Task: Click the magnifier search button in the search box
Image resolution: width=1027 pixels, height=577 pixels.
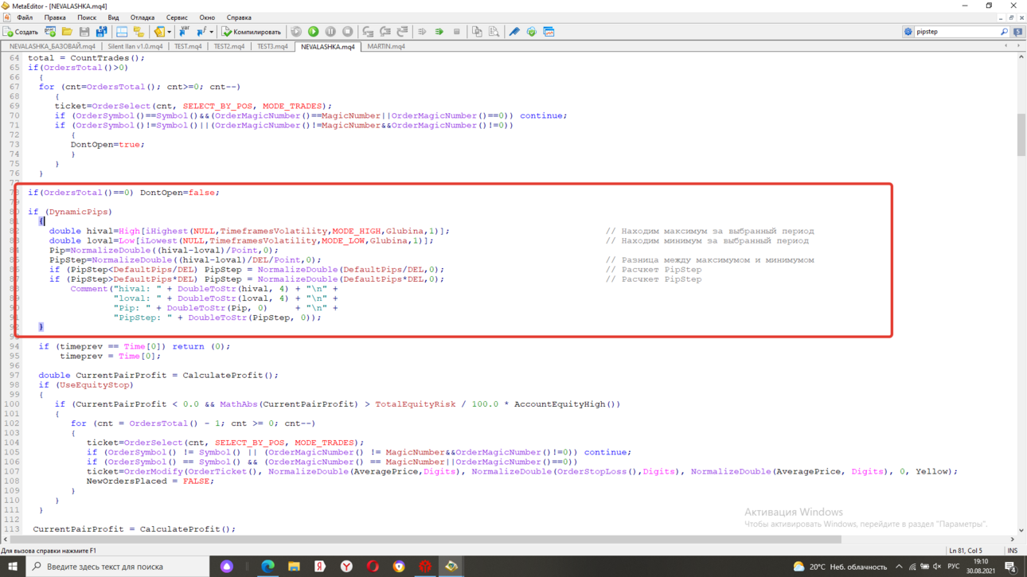Action: (1004, 32)
